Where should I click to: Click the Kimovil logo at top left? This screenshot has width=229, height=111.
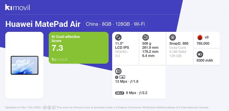(x=17, y=7)
